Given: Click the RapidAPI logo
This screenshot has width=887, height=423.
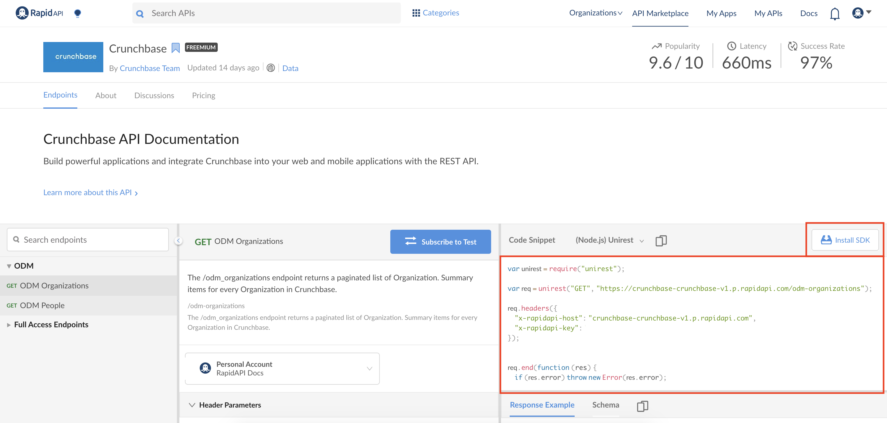Looking at the screenshot, I should pos(40,13).
